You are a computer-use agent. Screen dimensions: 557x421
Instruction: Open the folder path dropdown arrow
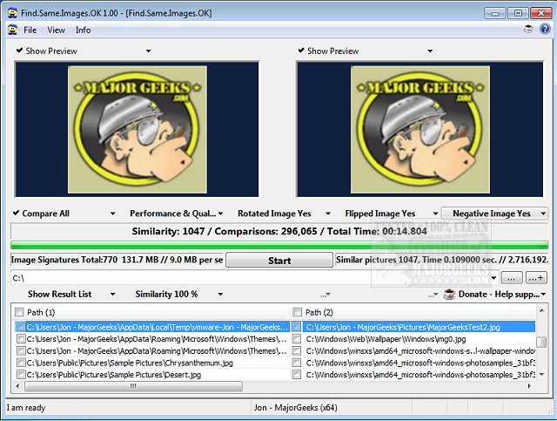point(493,278)
